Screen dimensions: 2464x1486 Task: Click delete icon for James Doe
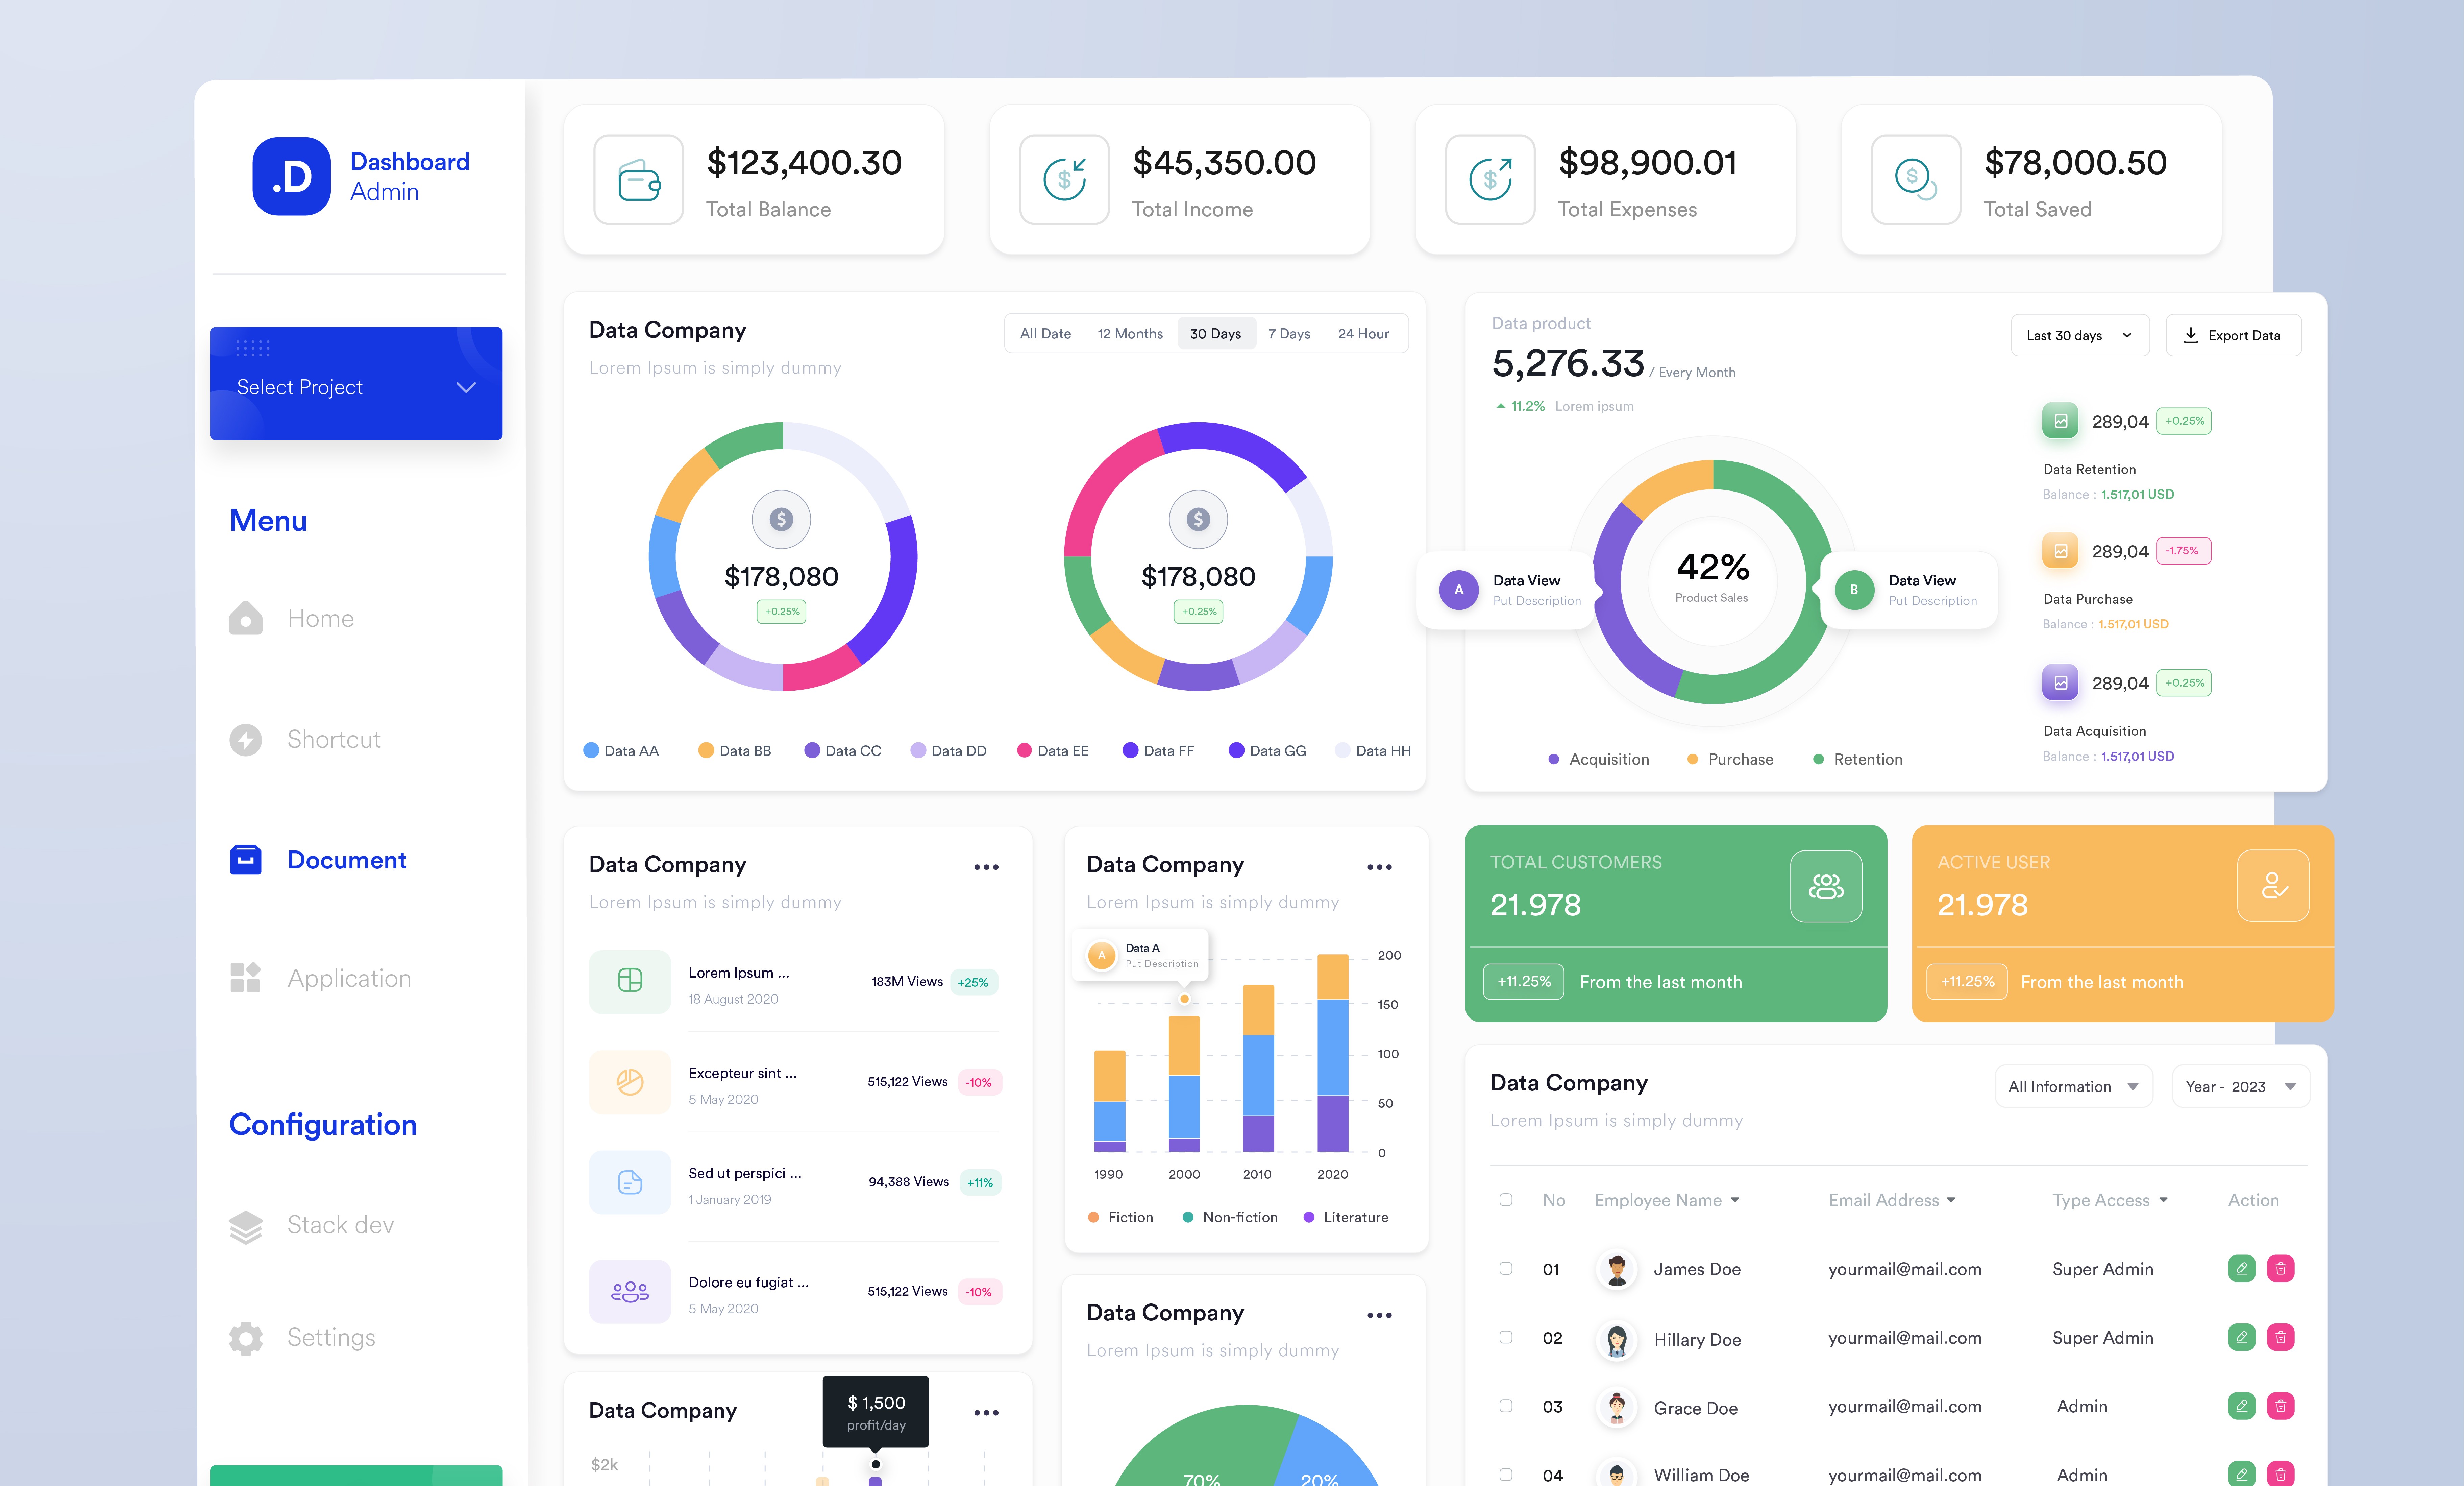pyautogui.click(x=2281, y=1269)
